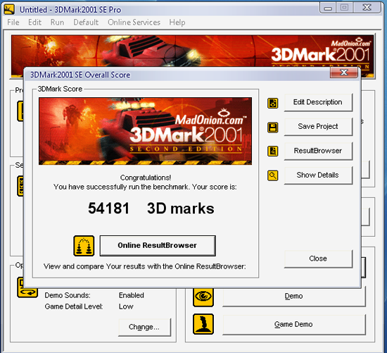The width and height of the screenshot is (387, 353).
Task: Open the File menu
Action: coord(13,23)
